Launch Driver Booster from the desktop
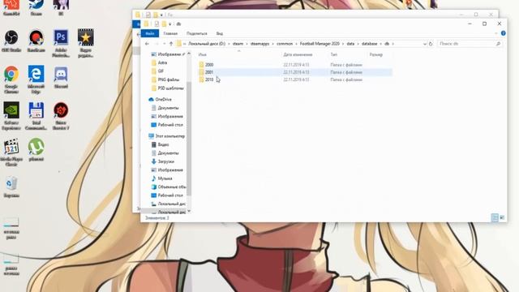The height and width of the screenshot is (292, 519). click(x=61, y=116)
